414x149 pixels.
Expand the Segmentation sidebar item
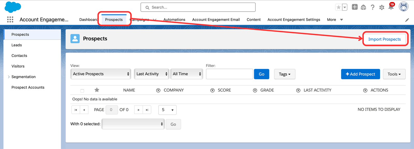point(9,77)
